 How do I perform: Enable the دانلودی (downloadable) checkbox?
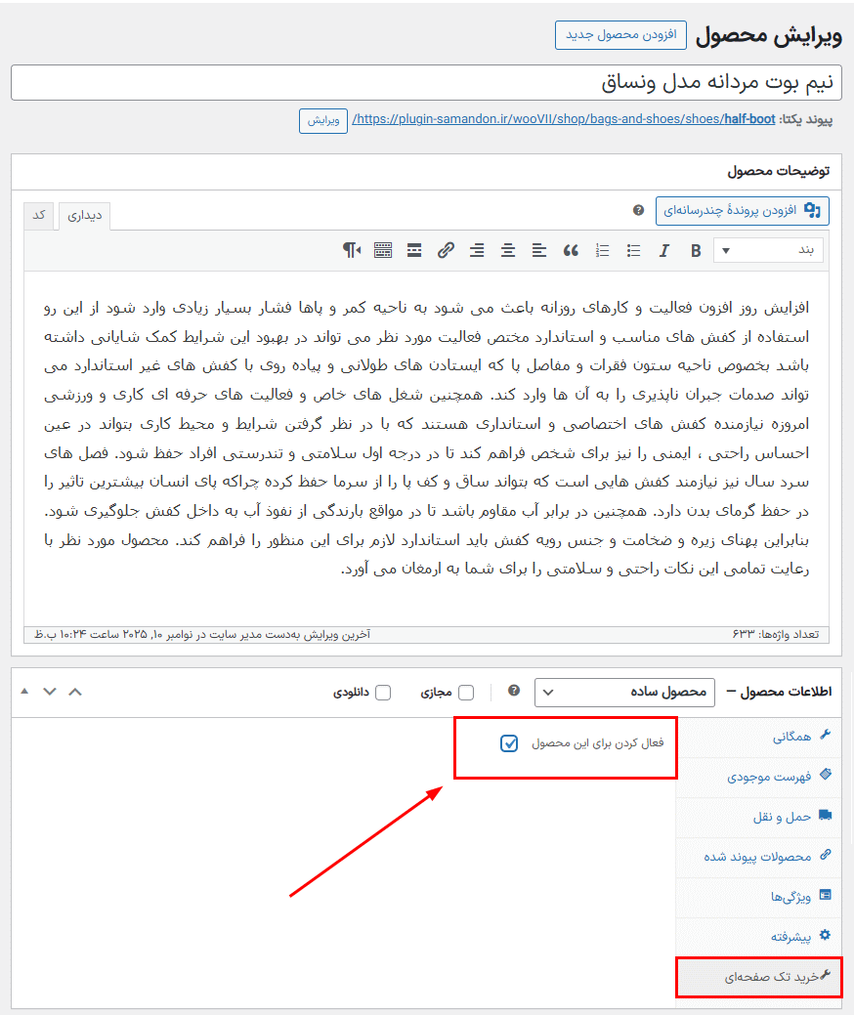(x=383, y=693)
